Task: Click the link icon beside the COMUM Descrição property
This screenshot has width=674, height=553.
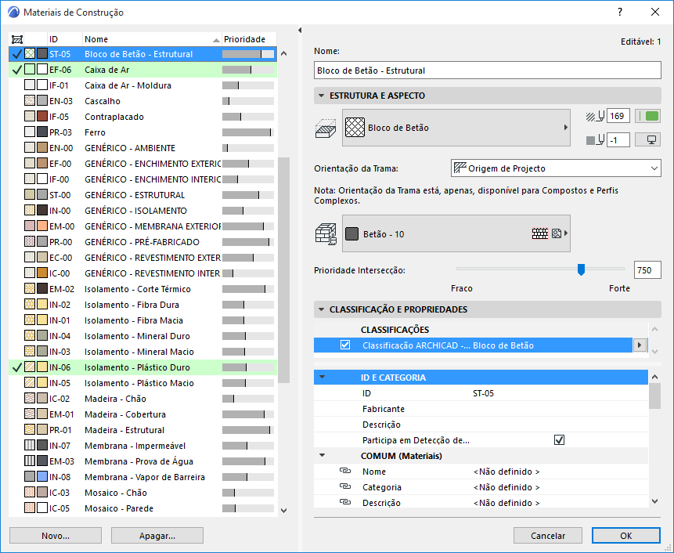Action: 345,502
